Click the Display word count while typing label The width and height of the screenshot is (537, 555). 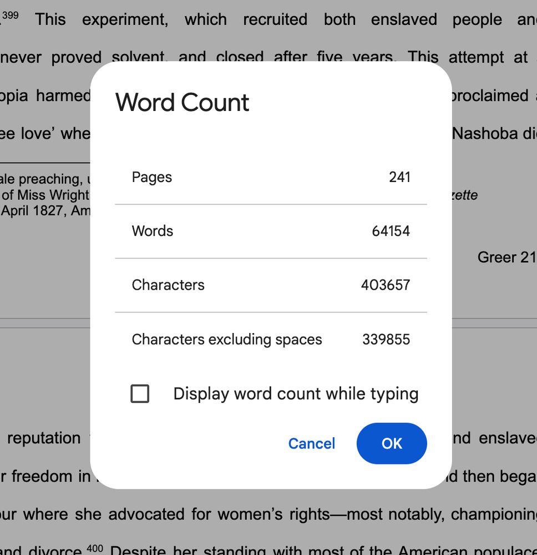(296, 394)
